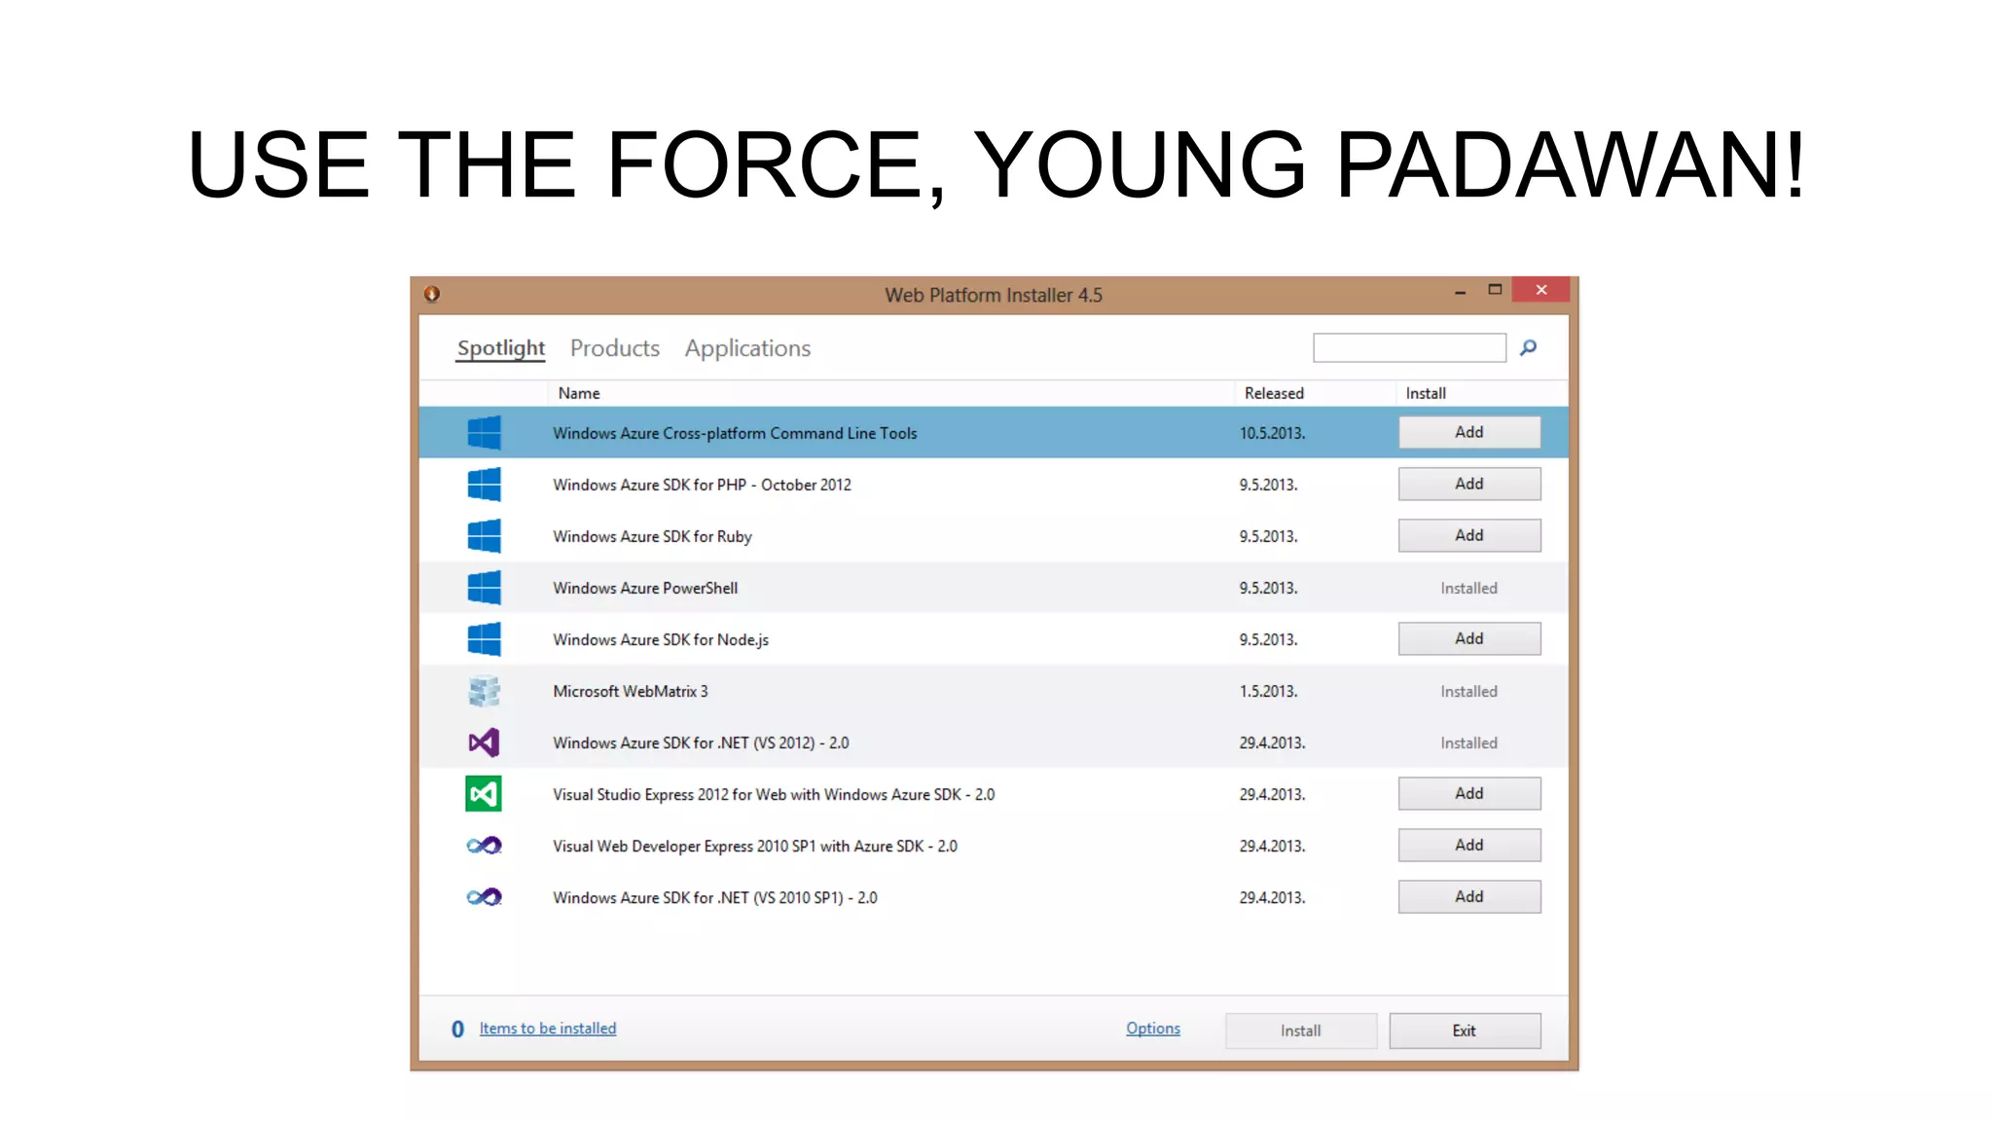
Task: Open the Applications tab
Action: click(x=747, y=348)
